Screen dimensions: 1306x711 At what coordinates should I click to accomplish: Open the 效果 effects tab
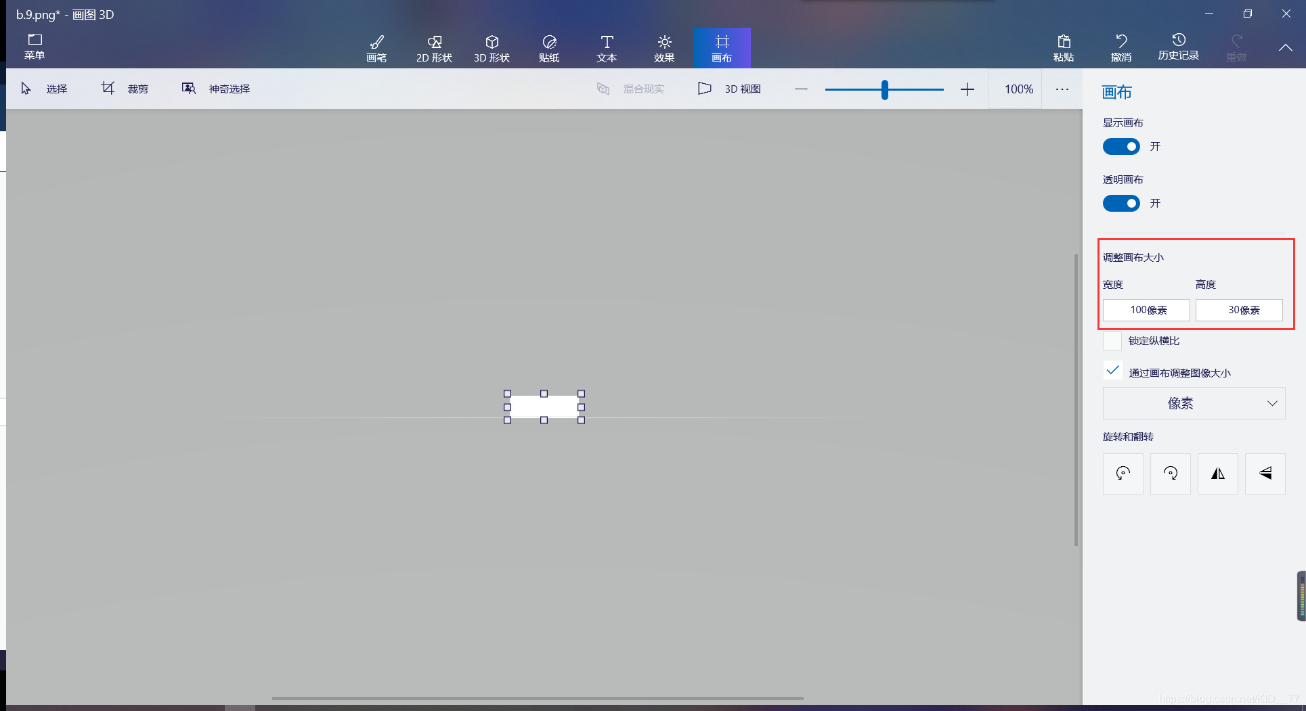(x=664, y=48)
